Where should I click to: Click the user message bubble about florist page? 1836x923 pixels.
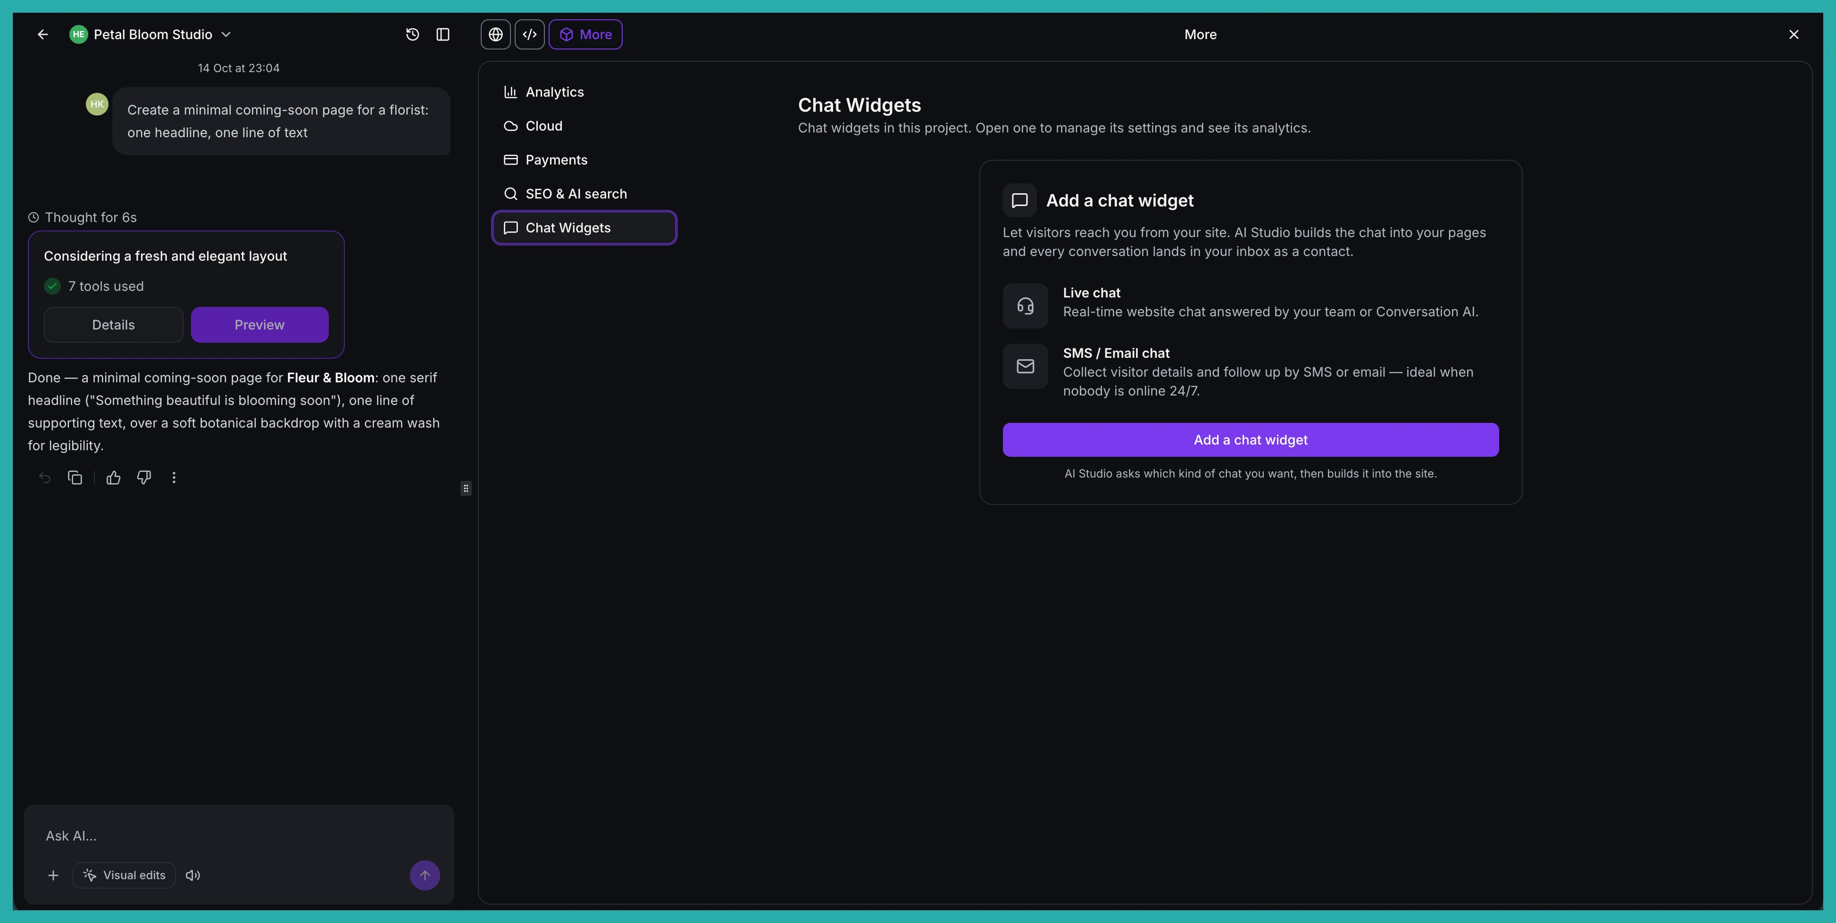282,121
